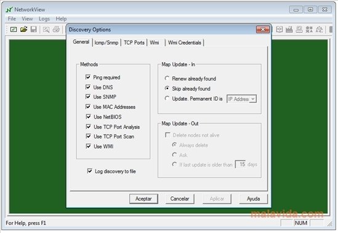Uncheck Use TCP Port Scan
Viewport: 338px width, 233px height.
coord(88,136)
